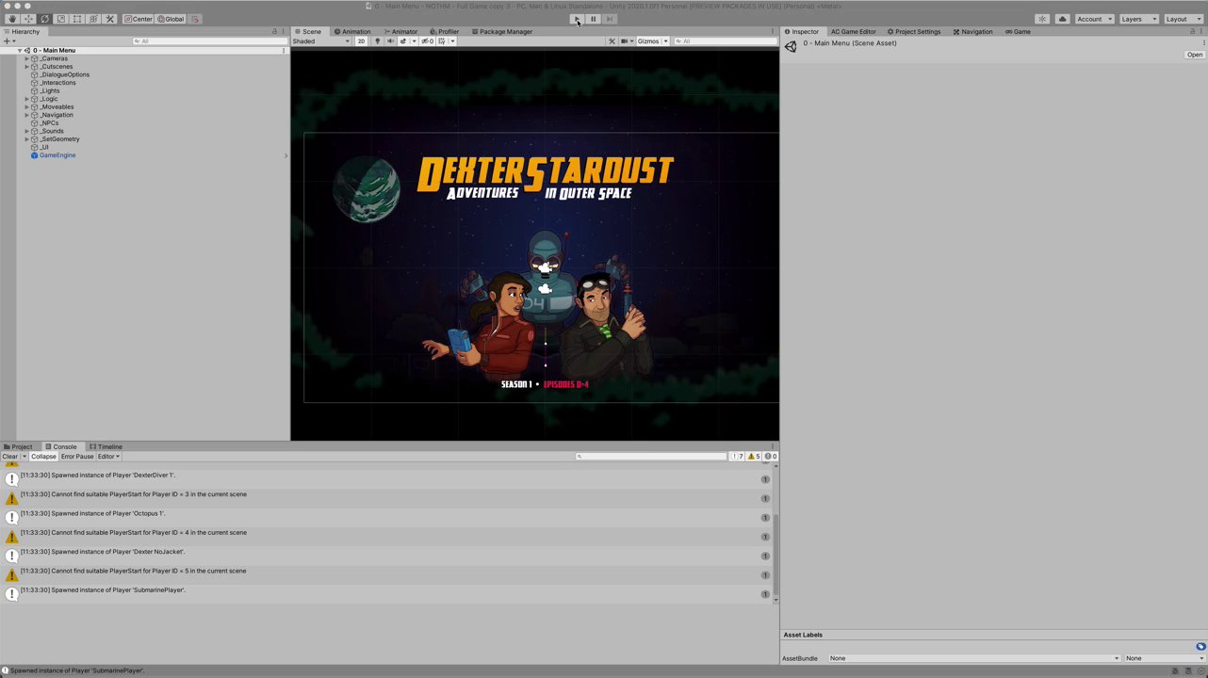Click the Play button
Viewport: 1208px width, 678px height.
577,19
